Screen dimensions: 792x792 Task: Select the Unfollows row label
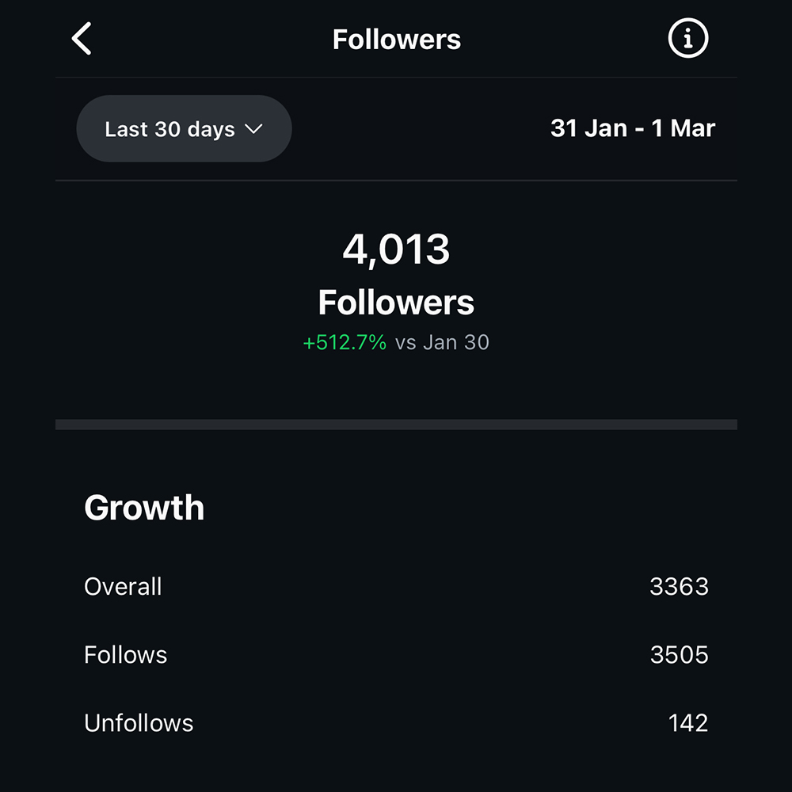point(139,723)
